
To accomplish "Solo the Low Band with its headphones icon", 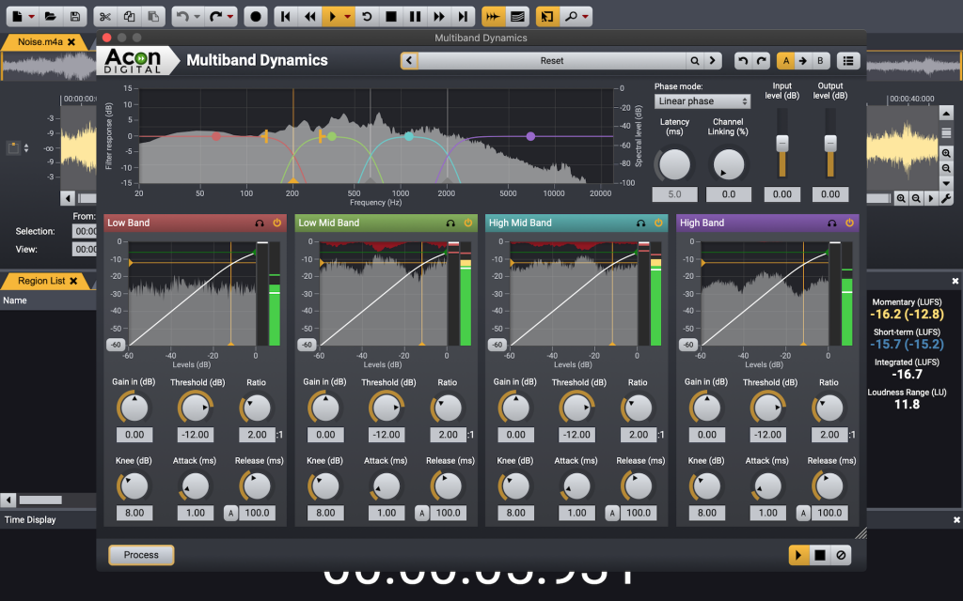I will (260, 223).
